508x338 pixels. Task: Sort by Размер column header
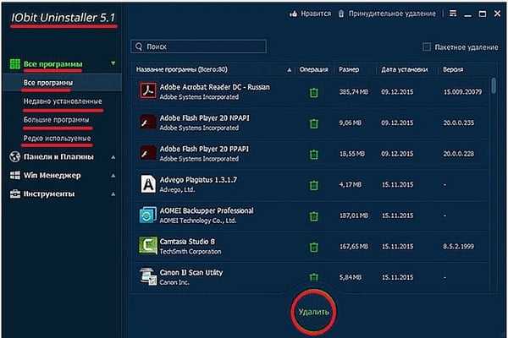click(349, 69)
